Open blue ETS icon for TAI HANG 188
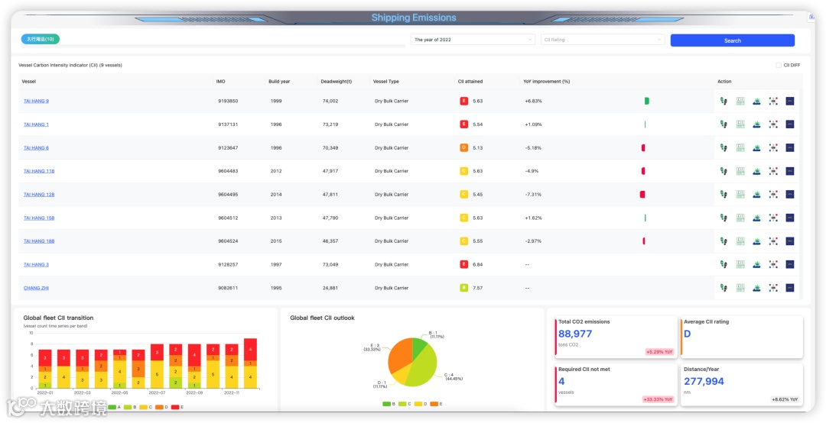The height and width of the screenshot is (423, 826). [x=789, y=241]
